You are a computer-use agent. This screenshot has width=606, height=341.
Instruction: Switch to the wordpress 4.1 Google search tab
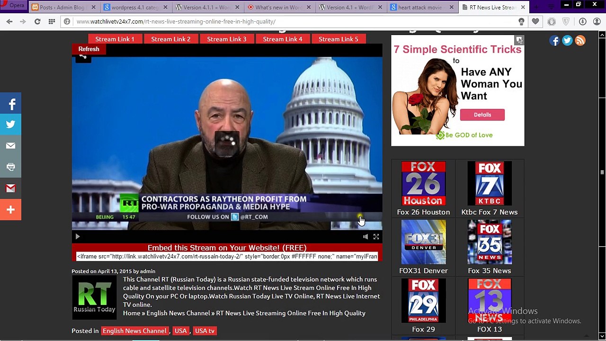tap(135, 7)
